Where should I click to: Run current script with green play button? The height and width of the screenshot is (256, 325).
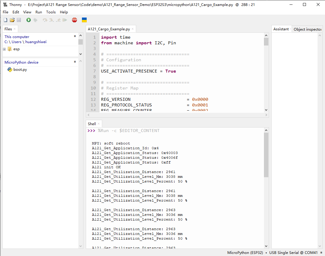click(x=29, y=20)
